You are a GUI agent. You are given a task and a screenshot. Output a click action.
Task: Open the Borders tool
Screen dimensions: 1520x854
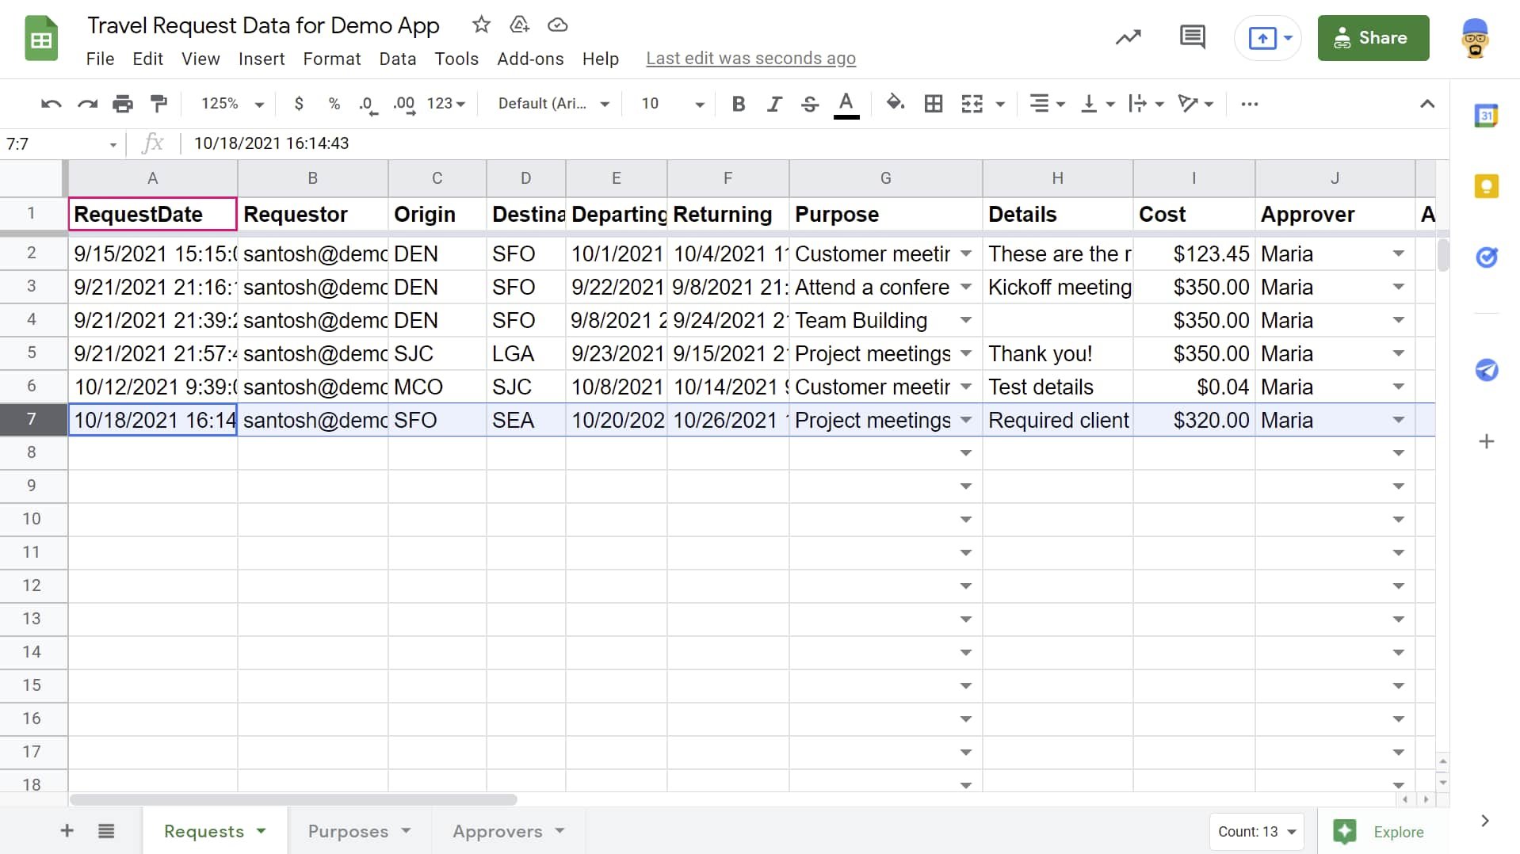click(x=934, y=104)
